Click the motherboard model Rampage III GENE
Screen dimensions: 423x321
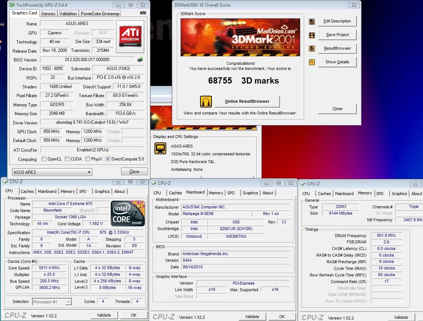pos(215,214)
